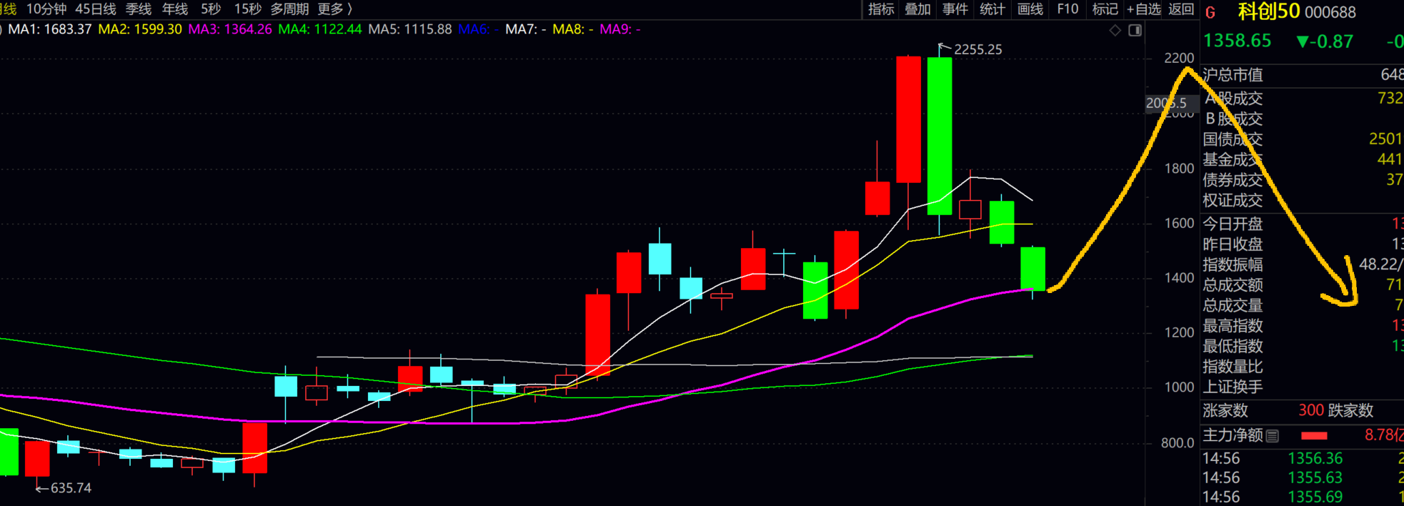
Task: Select the MA3: 1364.26 indicator label
Action: tap(230, 29)
